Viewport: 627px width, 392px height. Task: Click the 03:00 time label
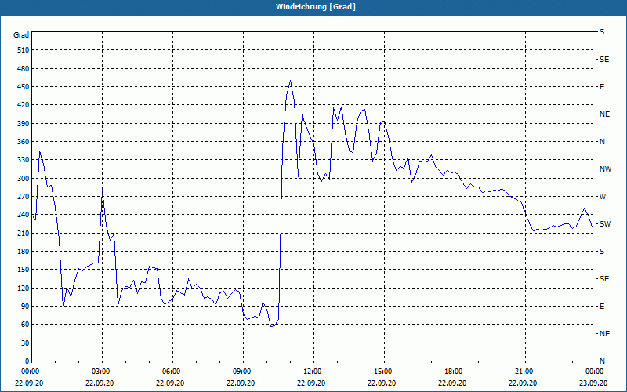100,372
